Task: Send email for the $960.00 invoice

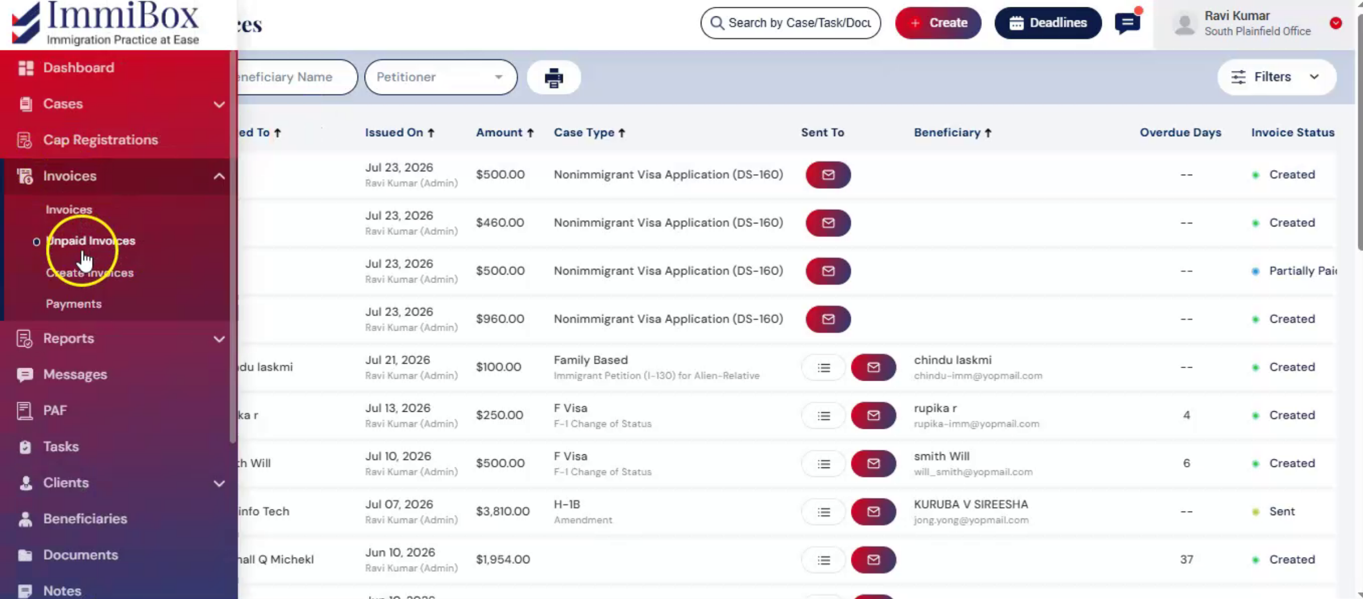Action: click(x=828, y=319)
